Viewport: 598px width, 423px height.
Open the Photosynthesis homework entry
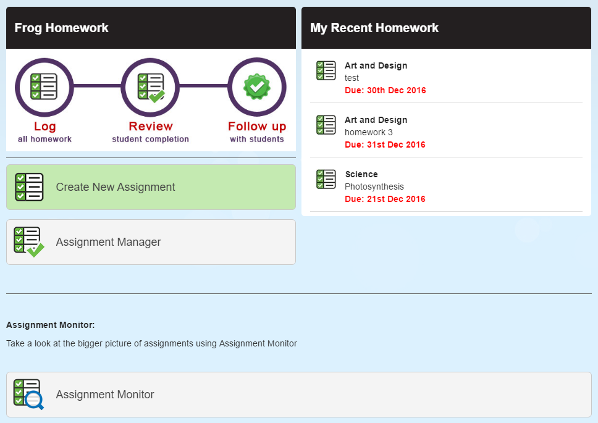446,186
